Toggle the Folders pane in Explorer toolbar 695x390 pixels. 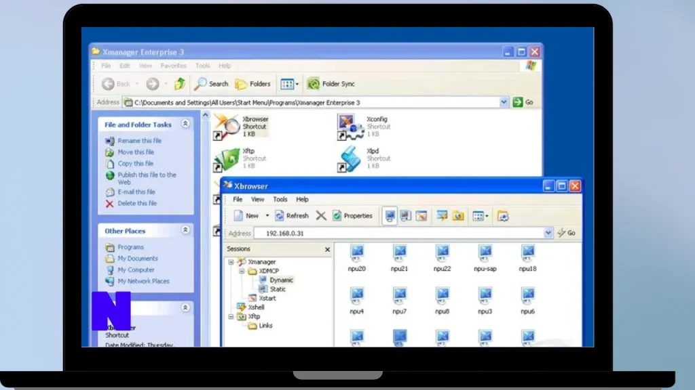coord(252,83)
